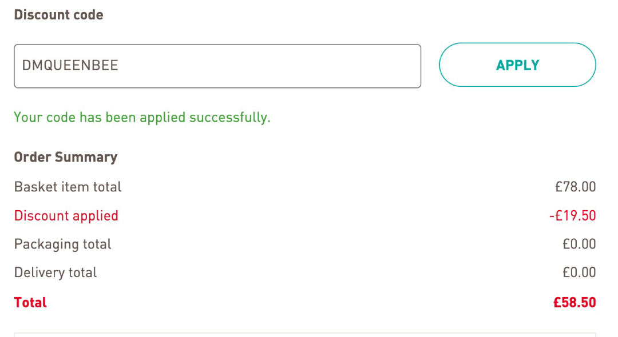Click the bold red Total label
The width and height of the screenshot is (618, 337).
coord(30,303)
